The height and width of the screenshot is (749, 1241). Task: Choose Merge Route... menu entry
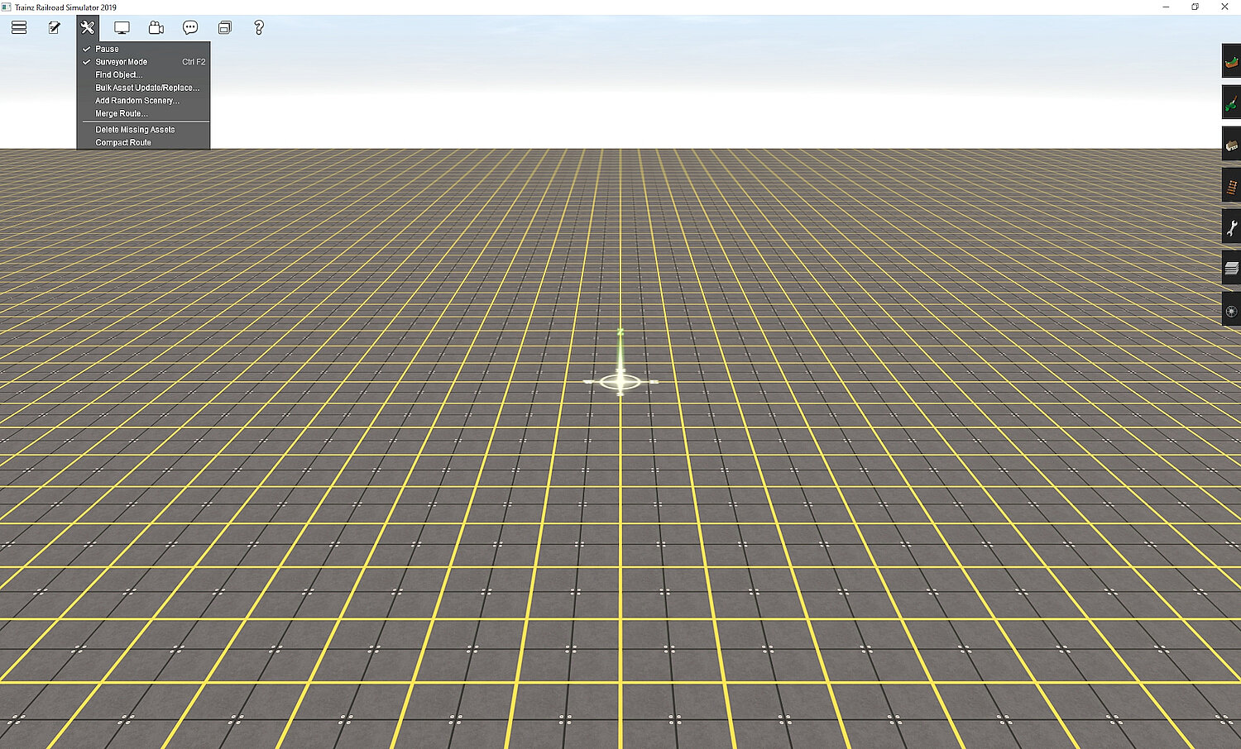(143, 113)
